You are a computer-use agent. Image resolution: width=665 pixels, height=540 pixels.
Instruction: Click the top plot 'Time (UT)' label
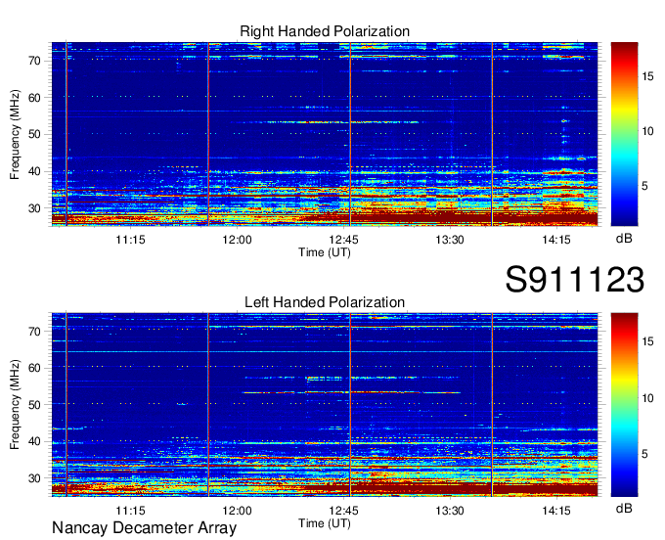click(325, 252)
